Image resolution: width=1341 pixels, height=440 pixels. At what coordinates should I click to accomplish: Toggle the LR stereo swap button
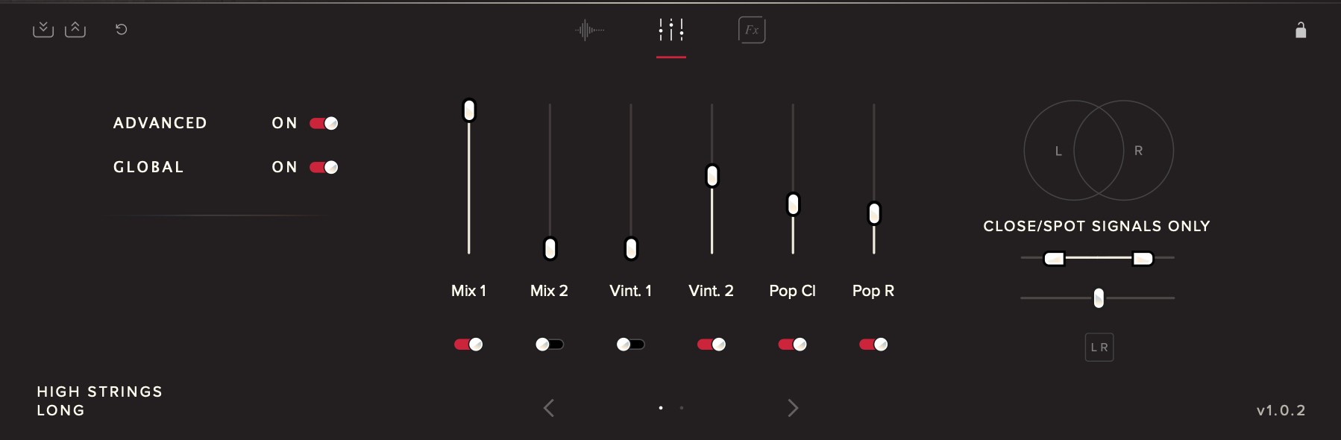tap(1099, 348)
